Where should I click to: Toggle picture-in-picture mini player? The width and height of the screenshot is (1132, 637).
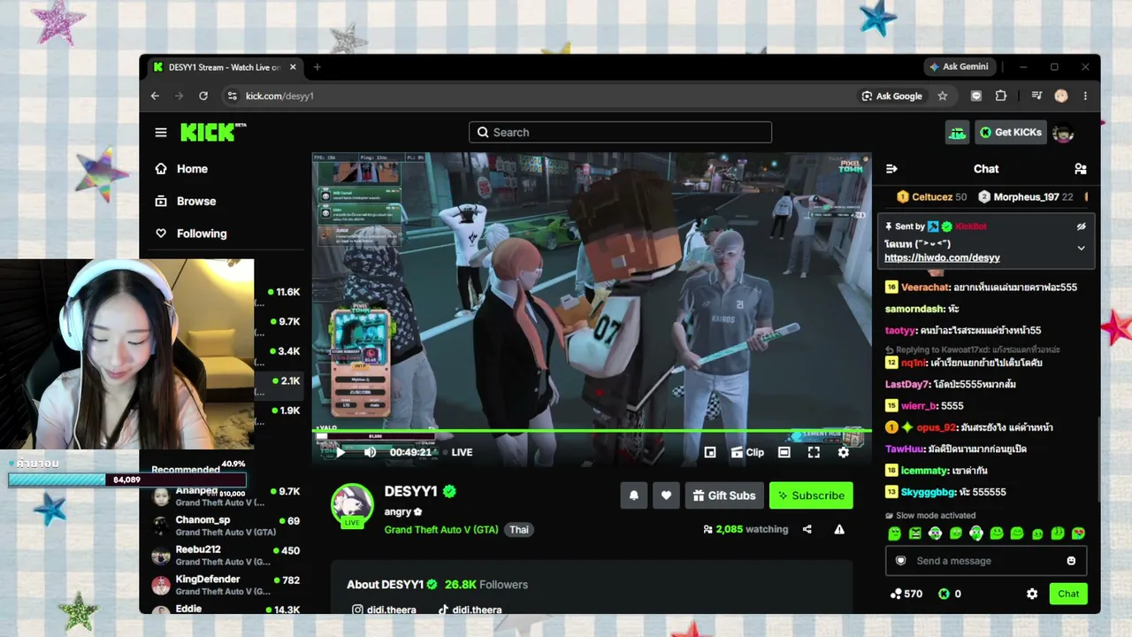[709, 452]
